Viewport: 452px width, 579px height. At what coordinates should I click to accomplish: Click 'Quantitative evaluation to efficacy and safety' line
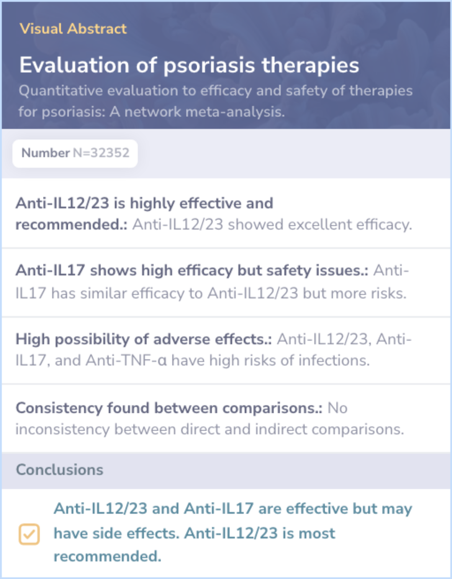pos(216,91)
